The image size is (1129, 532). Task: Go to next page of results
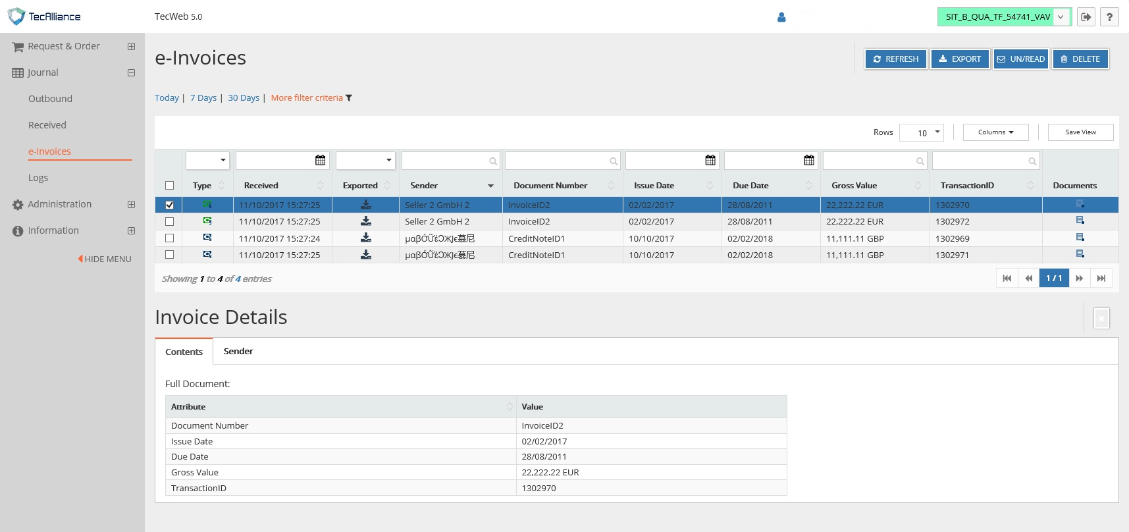(1080, 279)
